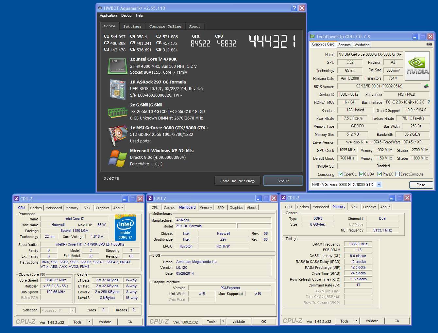
Task: Click the NB Frequency value 5133.1 MHz
Action: point(382,231)
